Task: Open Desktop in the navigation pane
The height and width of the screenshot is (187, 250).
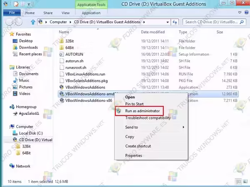Action: pyautogui.click(x=26, y=41)
